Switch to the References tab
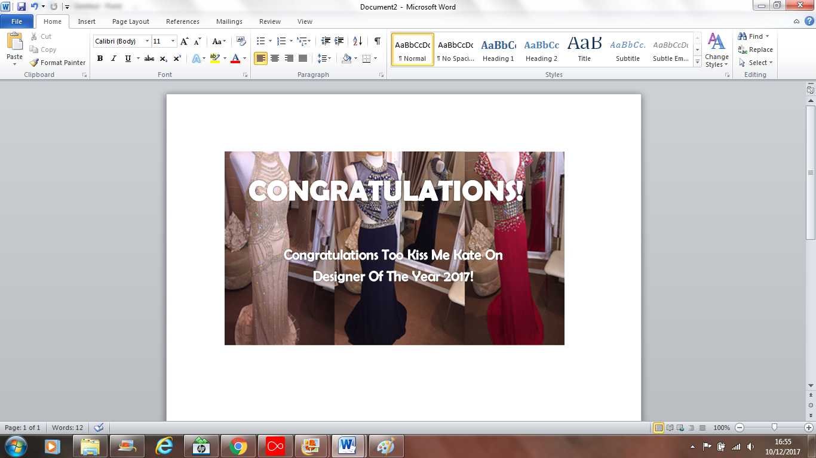The image size is (816, 458). click(x=183, y=21)
